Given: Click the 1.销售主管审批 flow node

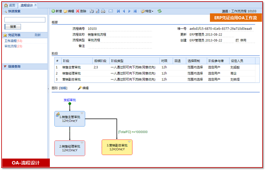Looking at the screenshot, I should pos(70,119).
